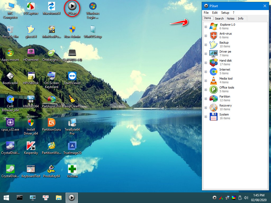Open HPUSBDisk desktop icon
Viewport: 271px width, 203px height.
click(31, 78)
